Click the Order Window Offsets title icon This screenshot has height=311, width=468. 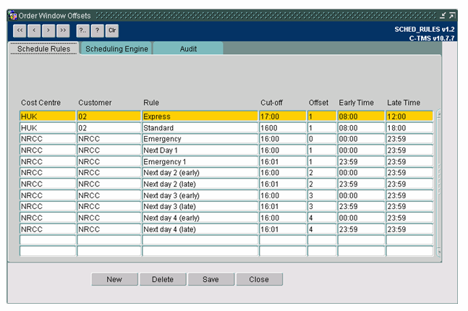click(x=12, y=15)
